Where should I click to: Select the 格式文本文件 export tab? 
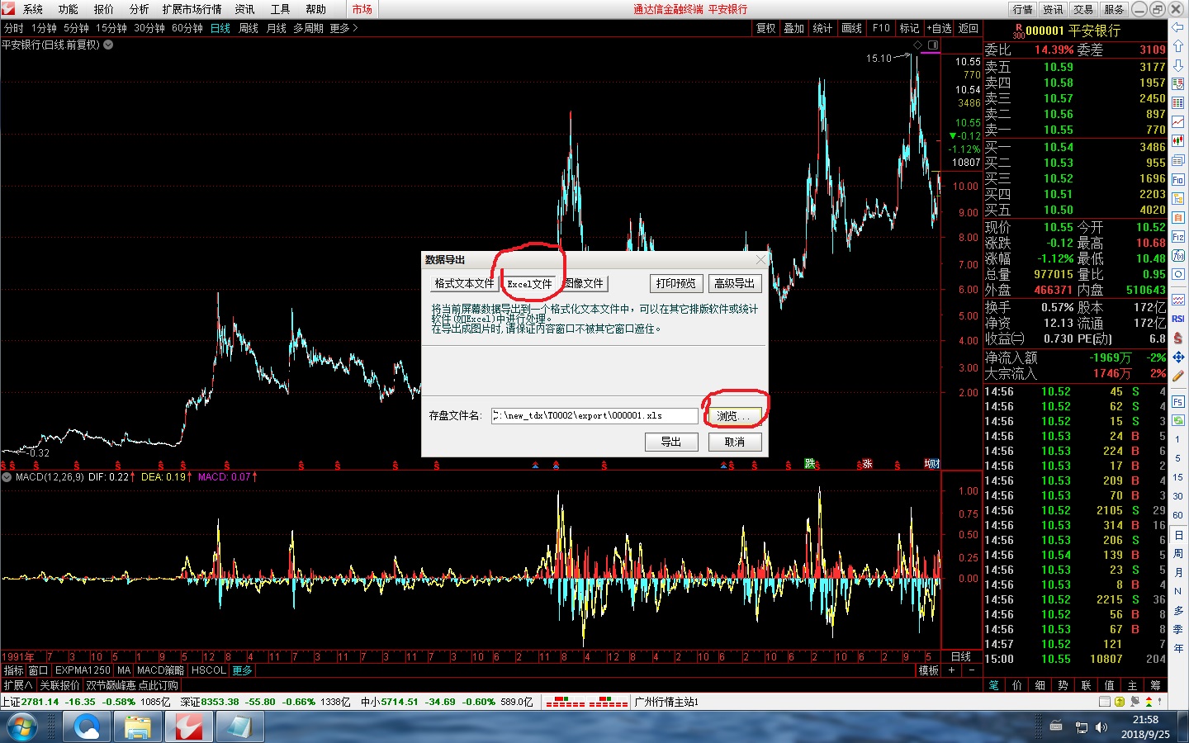click(464, 283)
